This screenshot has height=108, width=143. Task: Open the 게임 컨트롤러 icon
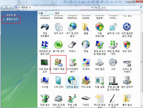click(x=45, y=30)
